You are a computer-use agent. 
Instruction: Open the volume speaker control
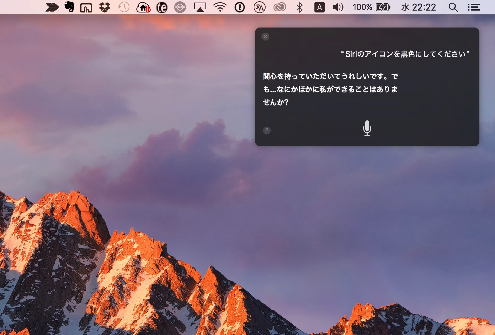click(338, 7)
